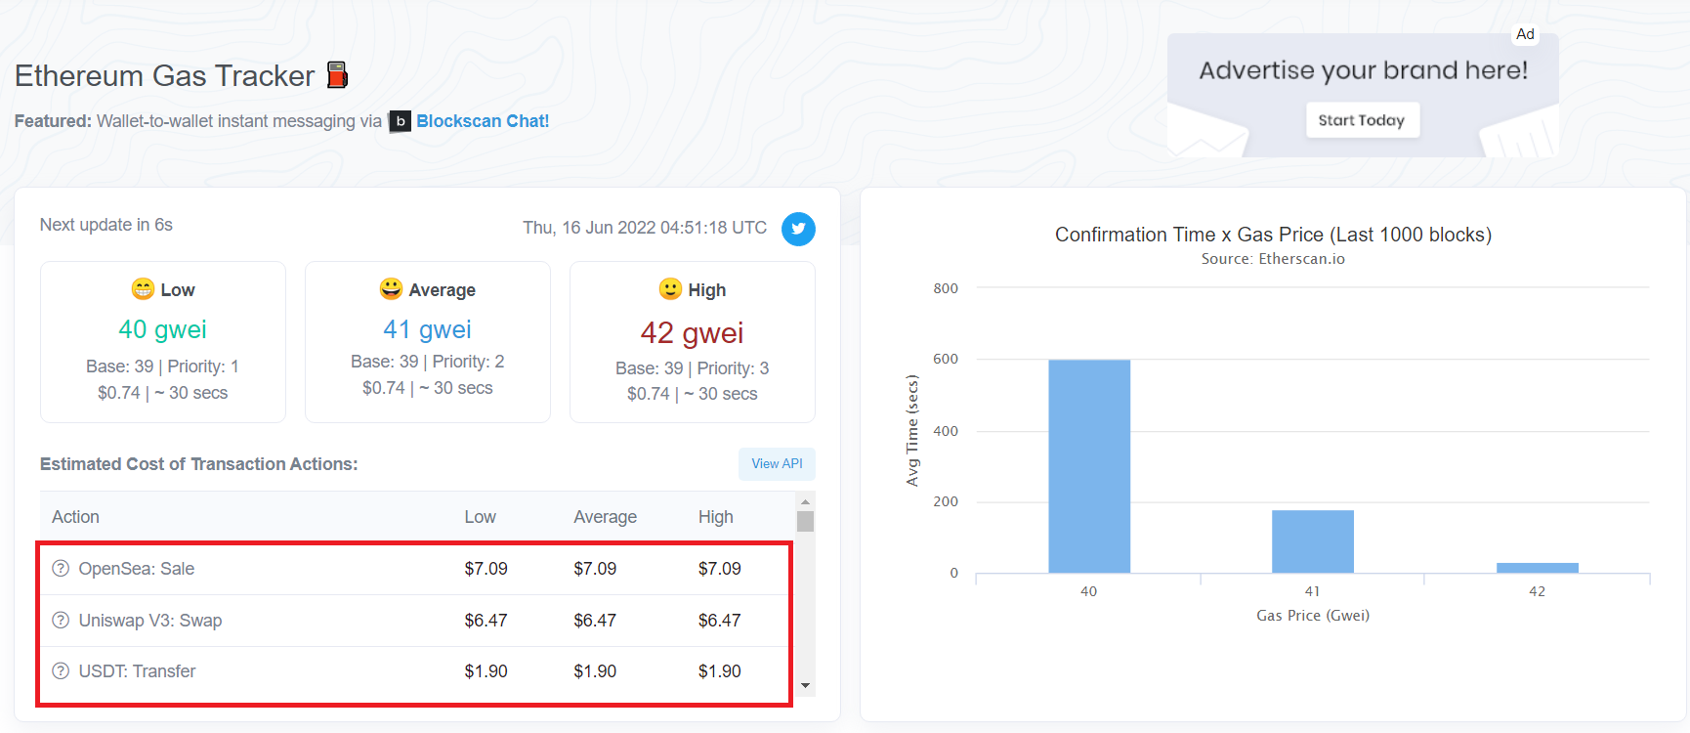Open the Blockscan Chat! link
The height and width of the screenshot is (733, 1690).
pyautogui.click(x=483, y=121)
